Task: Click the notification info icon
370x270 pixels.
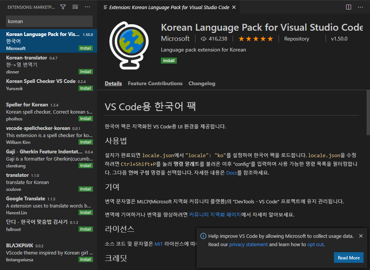Action: coord(203,236)
